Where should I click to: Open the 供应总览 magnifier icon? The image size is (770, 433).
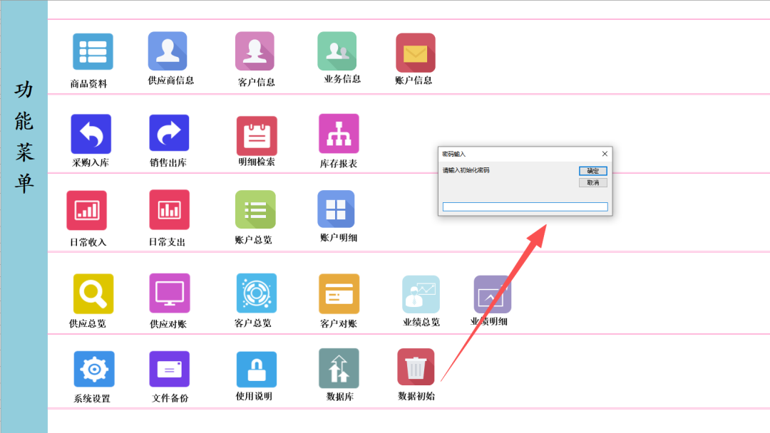[93, 293]
